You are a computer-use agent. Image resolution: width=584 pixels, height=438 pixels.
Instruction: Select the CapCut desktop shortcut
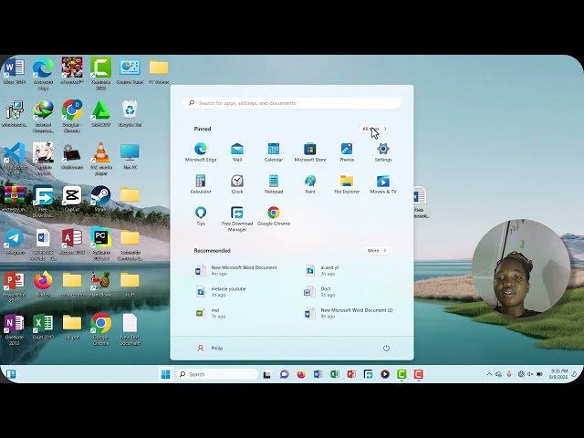[72, 199]
